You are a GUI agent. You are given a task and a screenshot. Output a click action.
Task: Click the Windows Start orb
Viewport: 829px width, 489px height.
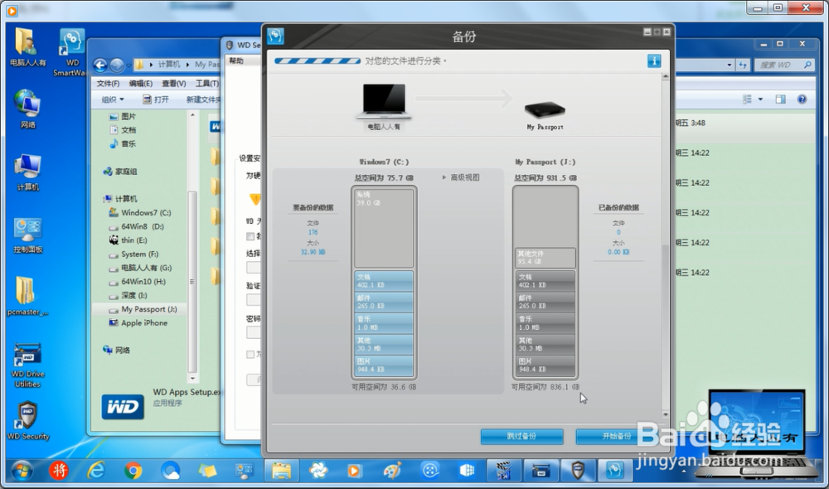[x=22, y=470]
